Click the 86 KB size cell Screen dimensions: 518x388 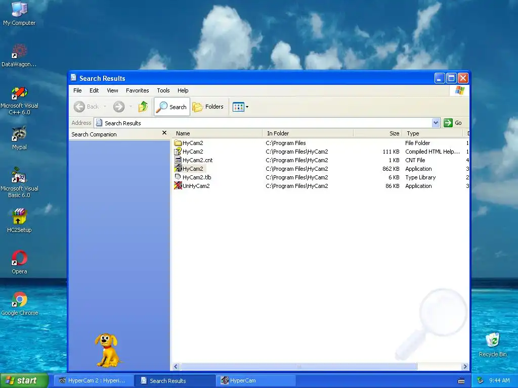[393, 186]
